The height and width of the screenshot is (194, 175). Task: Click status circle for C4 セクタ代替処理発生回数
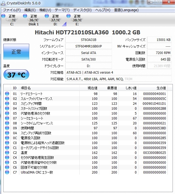(x=7, y=157)
